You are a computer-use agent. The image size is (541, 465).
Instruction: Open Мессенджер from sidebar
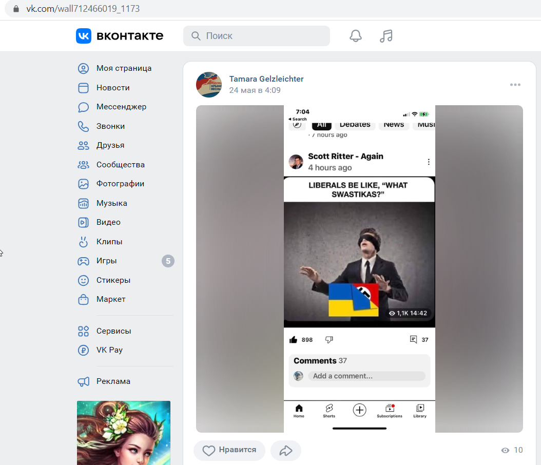(121, 107)
